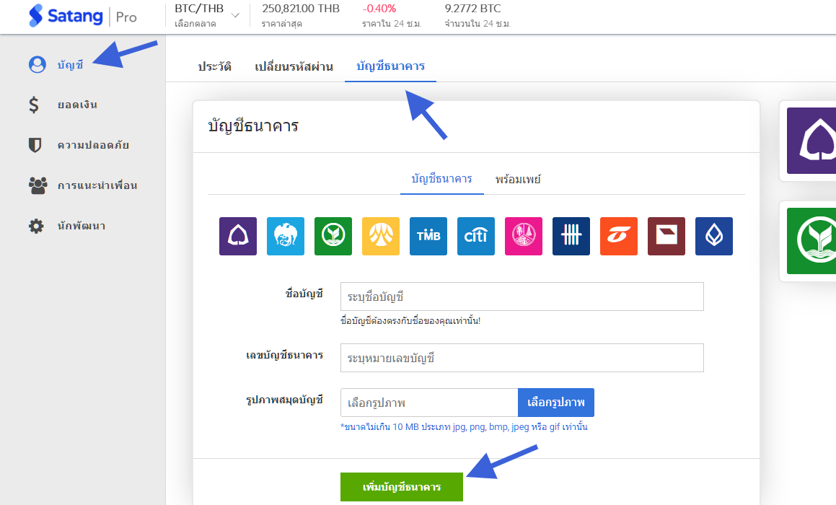Click the dollar sign icon beside ยอดเงิน

[x=34, y=105]
